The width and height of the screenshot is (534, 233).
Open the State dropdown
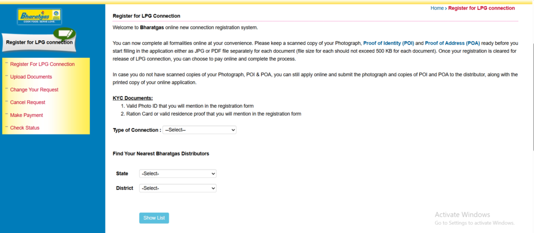pos(178,174)
